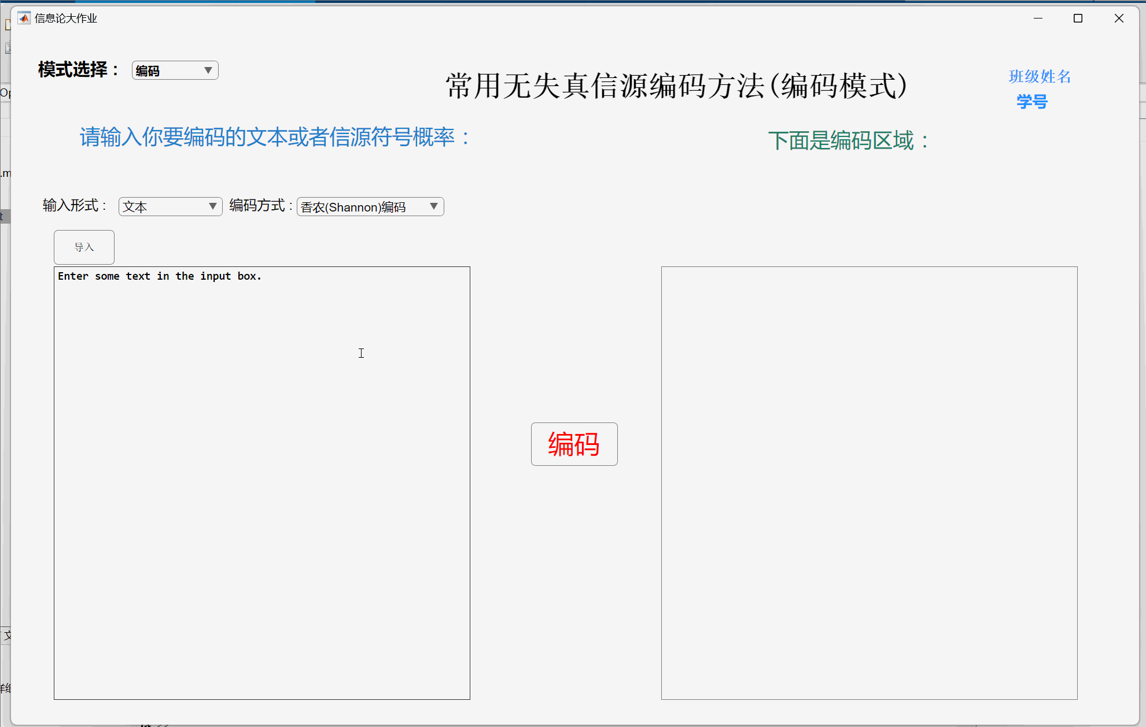Click inside the input text box
This screenshot has height=727, width=1146.
pyautogui.click(x=261, y=483)
